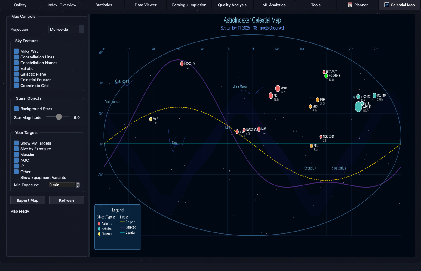Viewport: 421px width, 271px height.
Task: Disable the Constellation Lines checkbox
Action: [16, 57]
